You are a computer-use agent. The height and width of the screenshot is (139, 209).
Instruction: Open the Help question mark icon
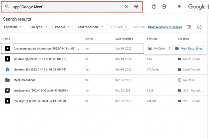click(x=154, y=7)
